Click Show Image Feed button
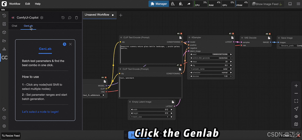This screenshot has width=302, height=140. click(266, 4)
